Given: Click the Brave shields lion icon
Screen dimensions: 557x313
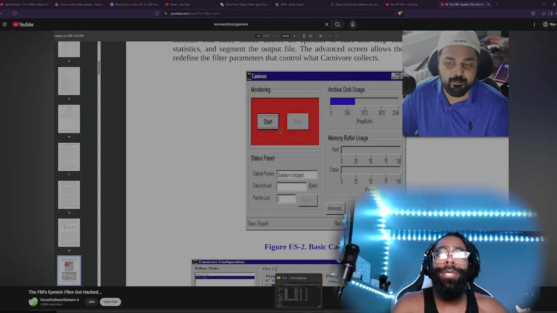Looking at the screenshot, I should (400, 13).
